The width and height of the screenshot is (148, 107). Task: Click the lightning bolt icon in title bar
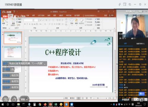(x=120, y=4)
